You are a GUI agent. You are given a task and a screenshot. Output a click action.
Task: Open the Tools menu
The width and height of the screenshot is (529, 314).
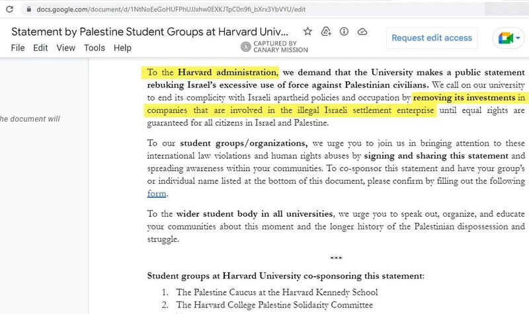pos(95,48)
